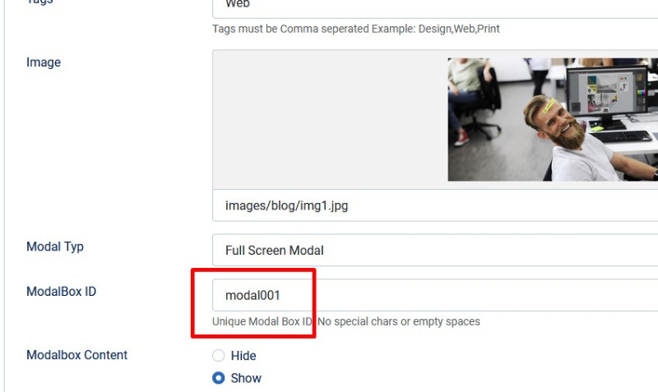
Task: Select the Hide radio button
Action: 219,356
